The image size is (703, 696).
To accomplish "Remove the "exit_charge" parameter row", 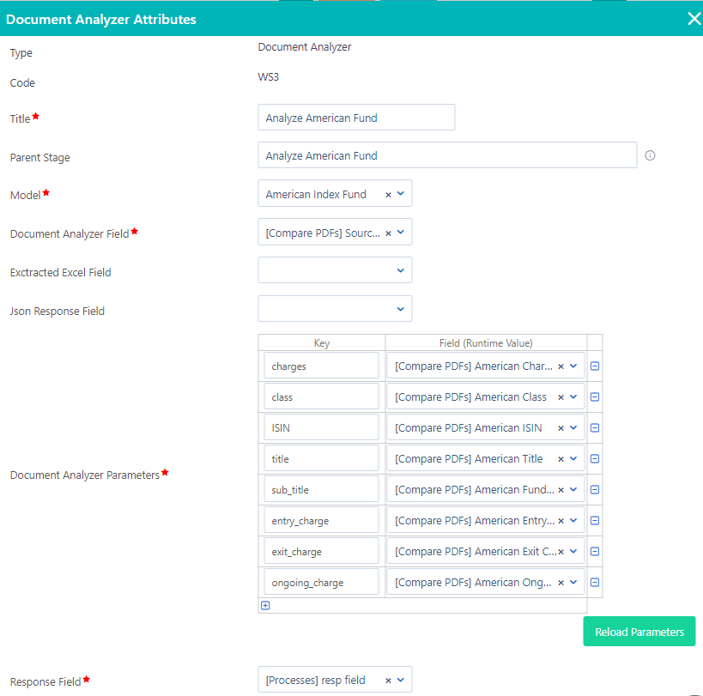I will click(594, 550).
